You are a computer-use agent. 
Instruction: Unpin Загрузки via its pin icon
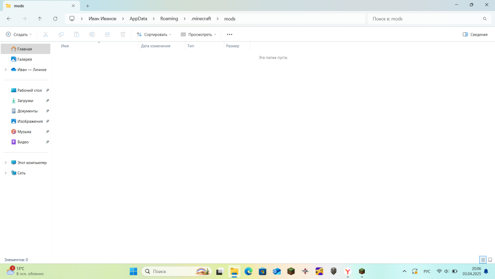(x=48, y=101)
